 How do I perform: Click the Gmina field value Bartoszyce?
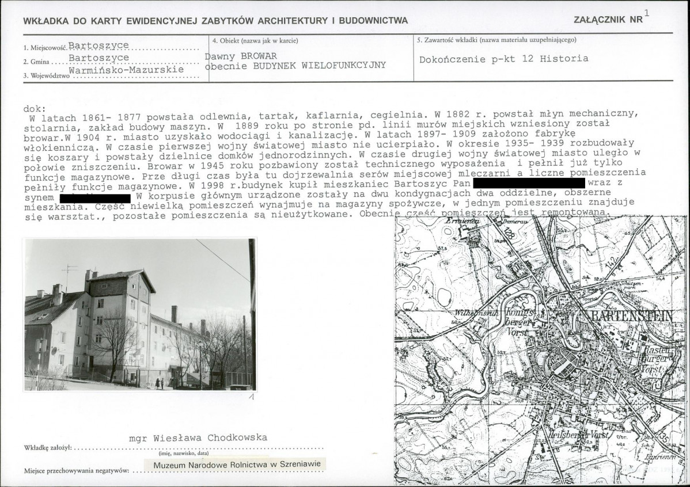tap(98, 58)
